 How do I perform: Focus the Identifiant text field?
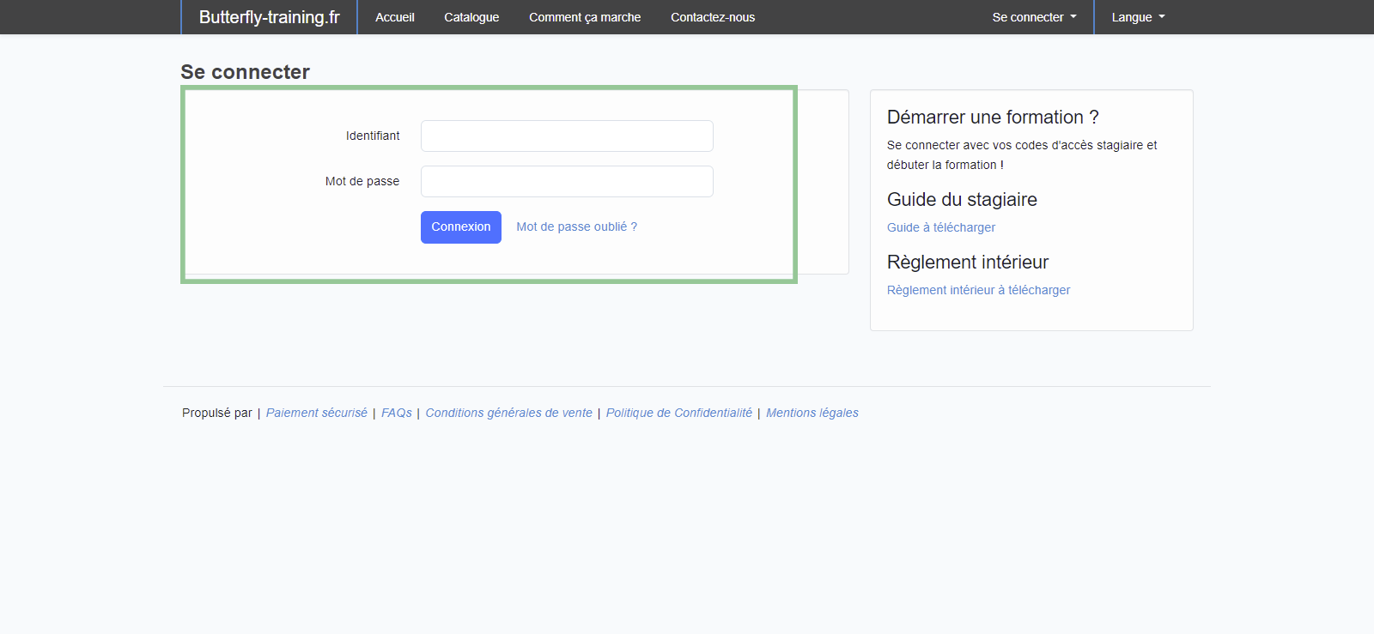tap(567, 136)
